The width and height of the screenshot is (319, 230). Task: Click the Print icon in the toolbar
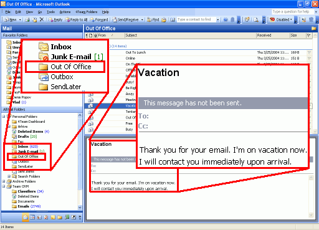point(27,20)
